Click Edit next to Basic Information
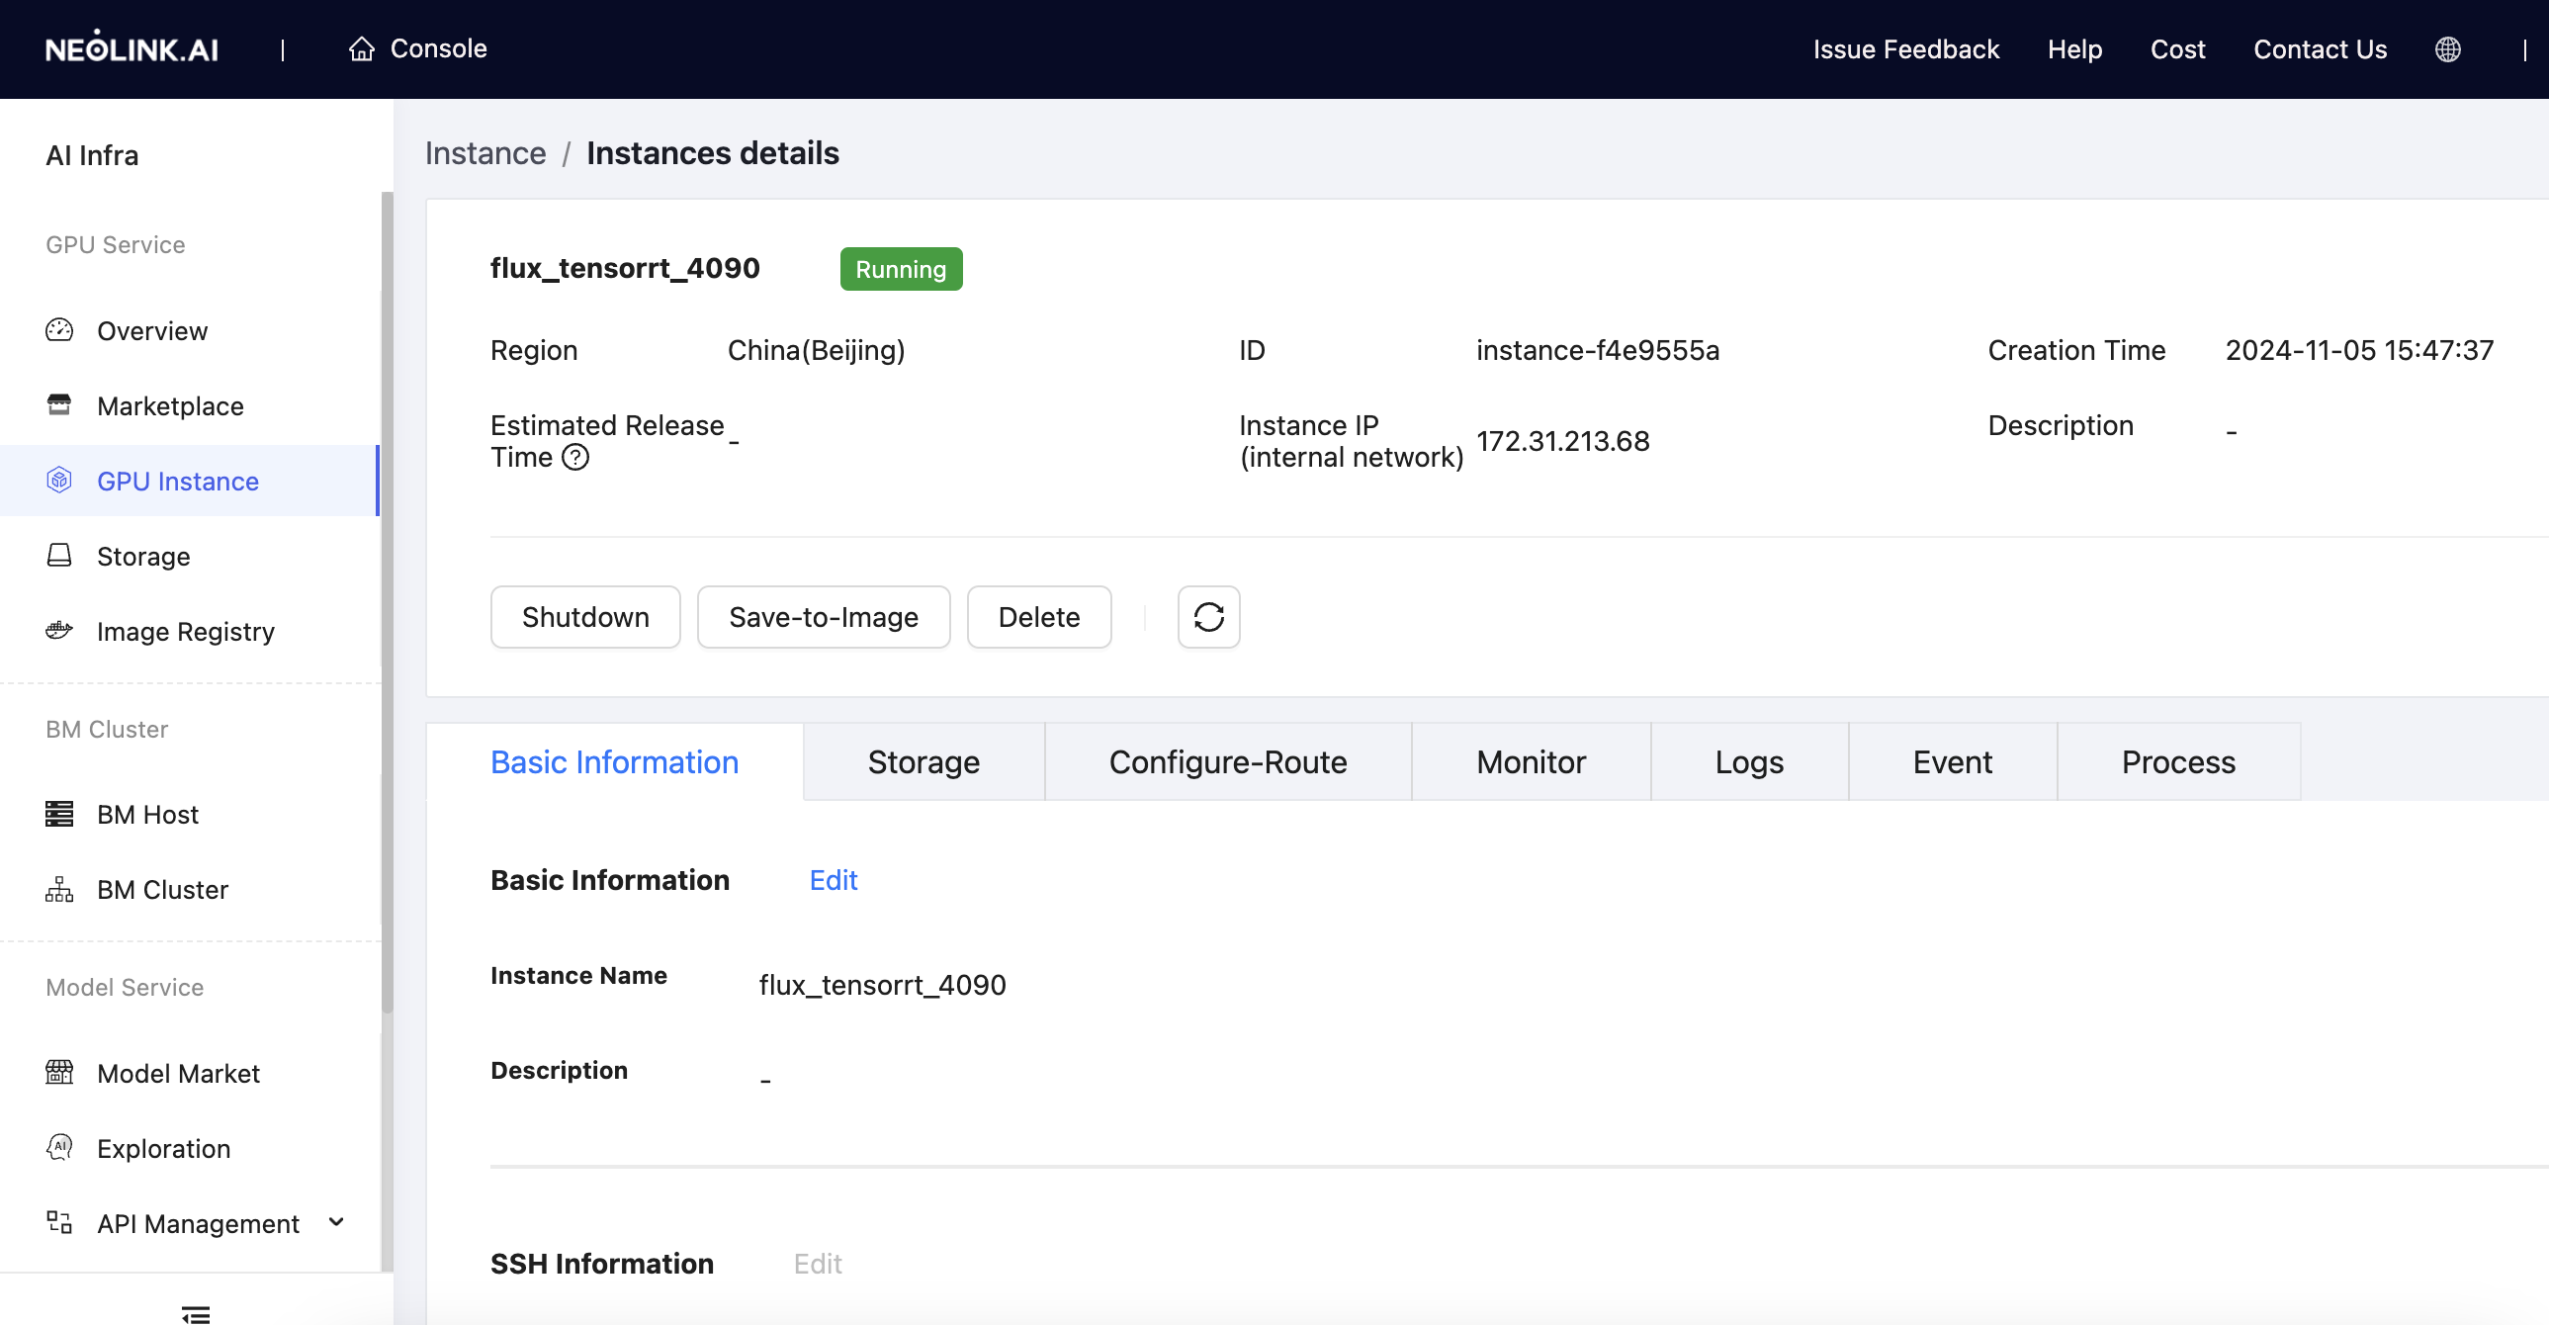This screenshot has height=1325, width=2549. point(834,880)
